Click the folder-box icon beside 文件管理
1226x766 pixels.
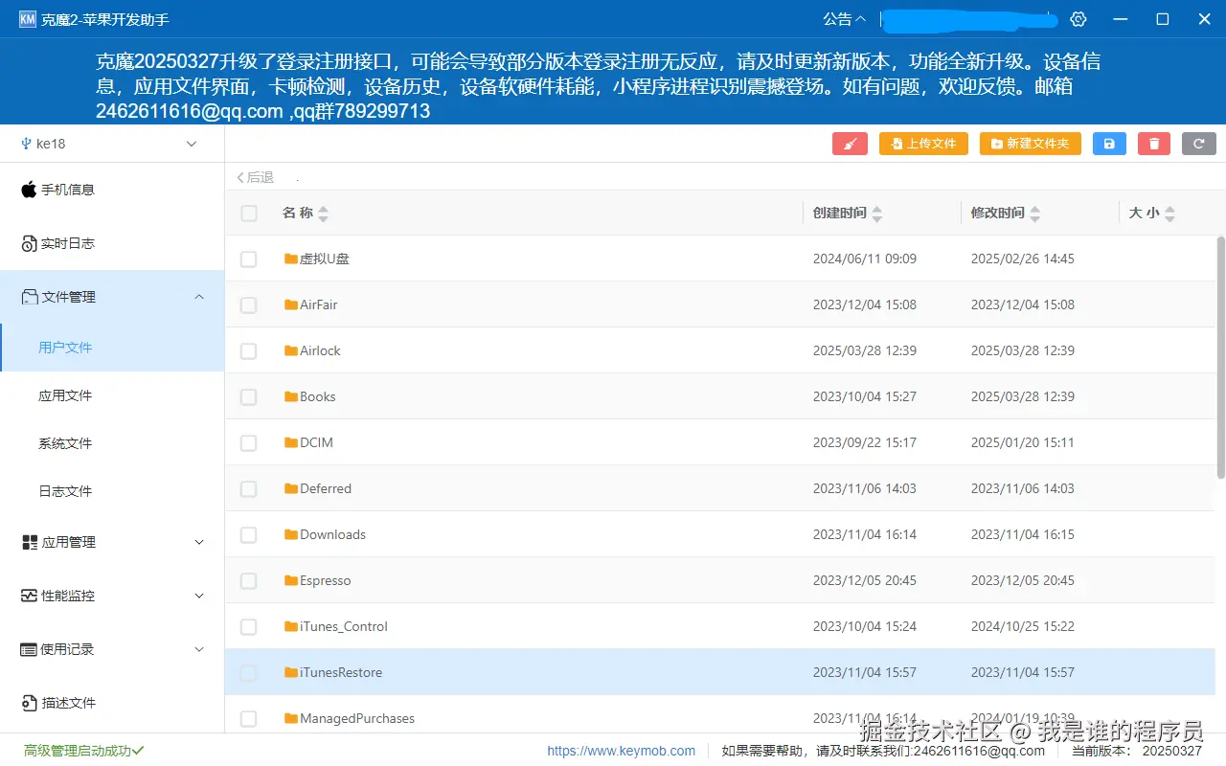coord(29,297)
